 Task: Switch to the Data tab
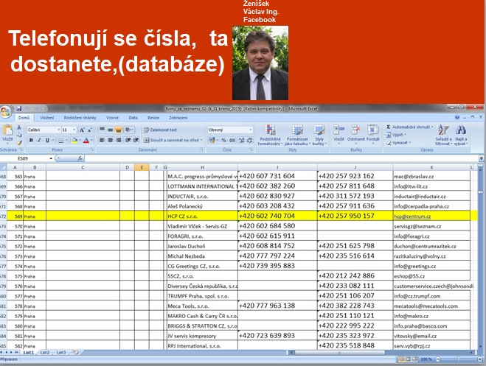coord(133,118)
